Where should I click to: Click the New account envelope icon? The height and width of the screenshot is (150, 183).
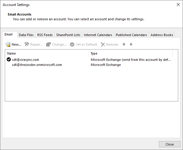pos(8,44)
